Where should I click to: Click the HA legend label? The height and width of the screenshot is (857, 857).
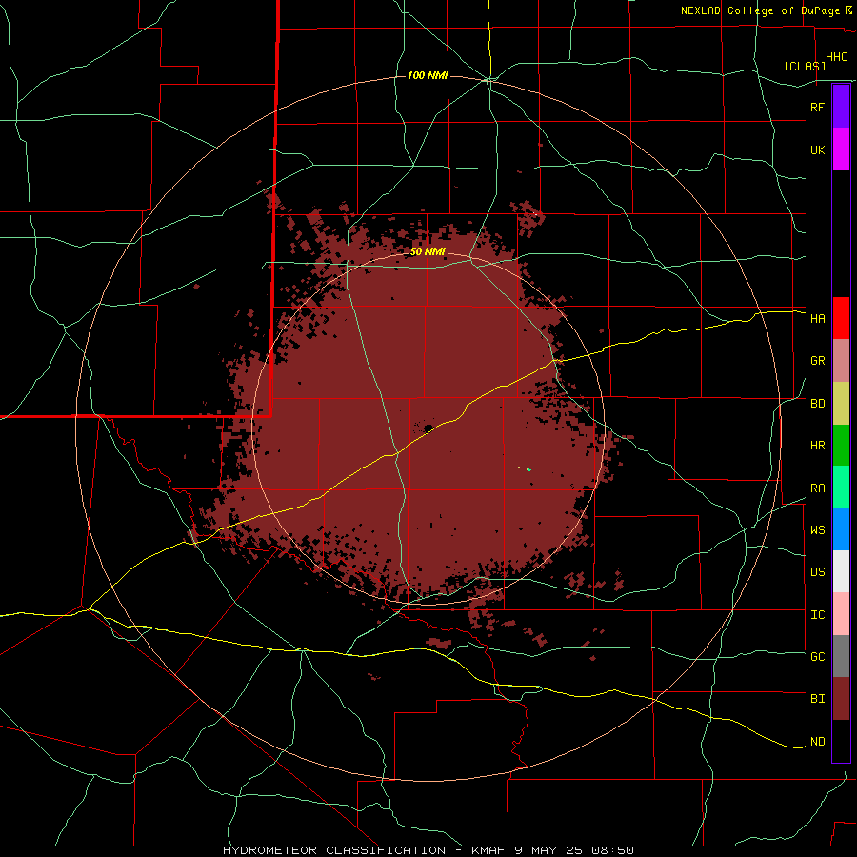click(817, 318)
